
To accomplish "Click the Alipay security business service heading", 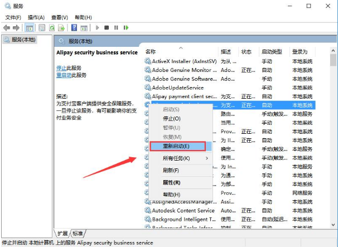I will (97, 52).
